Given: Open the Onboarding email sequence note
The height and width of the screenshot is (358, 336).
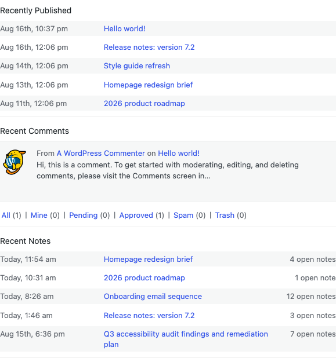Looking at the screenshot, I should pyautogui.click(x=153, y=297).
